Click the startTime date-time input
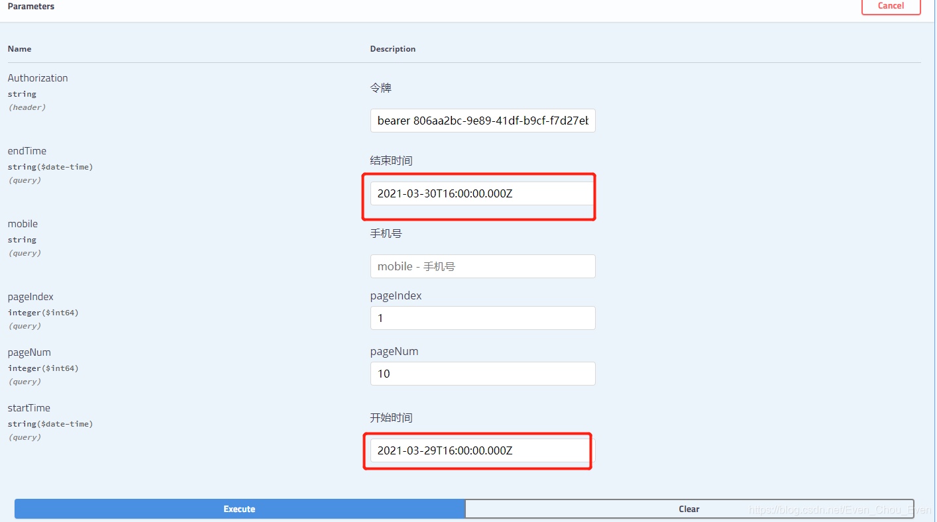937x522 pixels. [x=482, y=450]
